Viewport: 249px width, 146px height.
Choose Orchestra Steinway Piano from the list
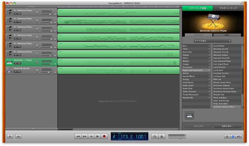[227, 92]
